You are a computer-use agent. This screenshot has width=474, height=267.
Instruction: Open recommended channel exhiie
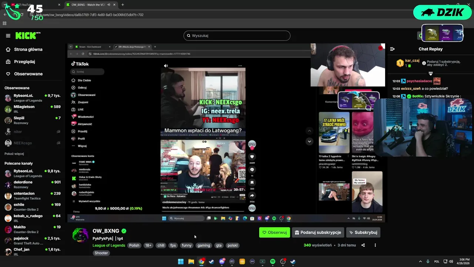(x=32, y=207)
